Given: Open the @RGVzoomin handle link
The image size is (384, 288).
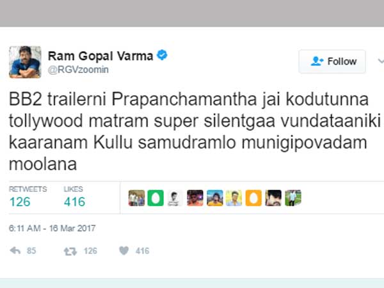Looking at the screenshot, I should [x=78, y=70].
